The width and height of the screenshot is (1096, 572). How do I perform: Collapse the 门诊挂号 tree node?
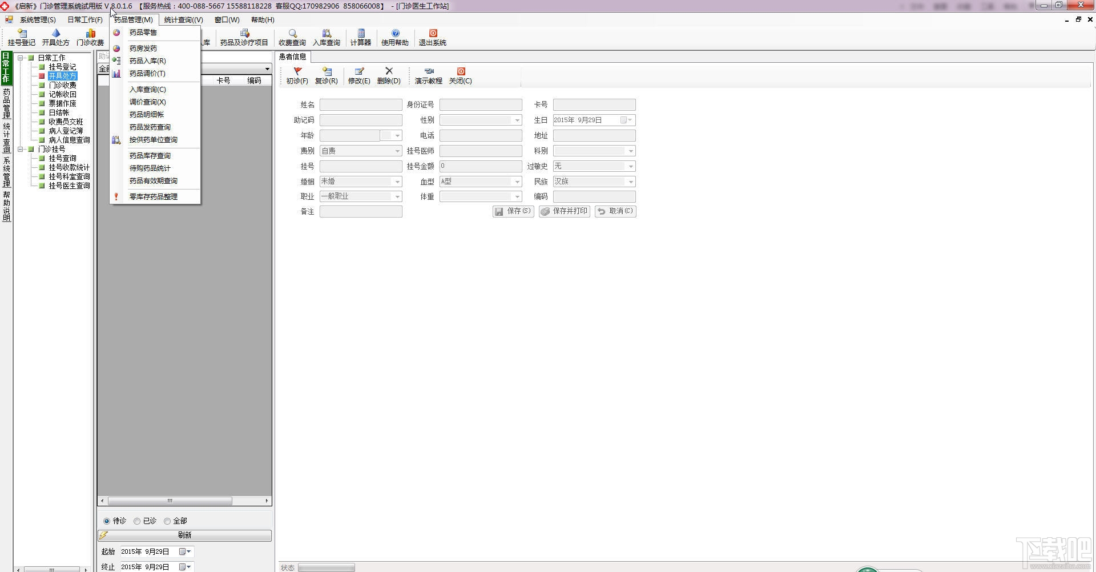(x=21, y=149)
